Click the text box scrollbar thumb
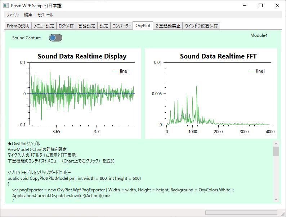 point(276,151)
